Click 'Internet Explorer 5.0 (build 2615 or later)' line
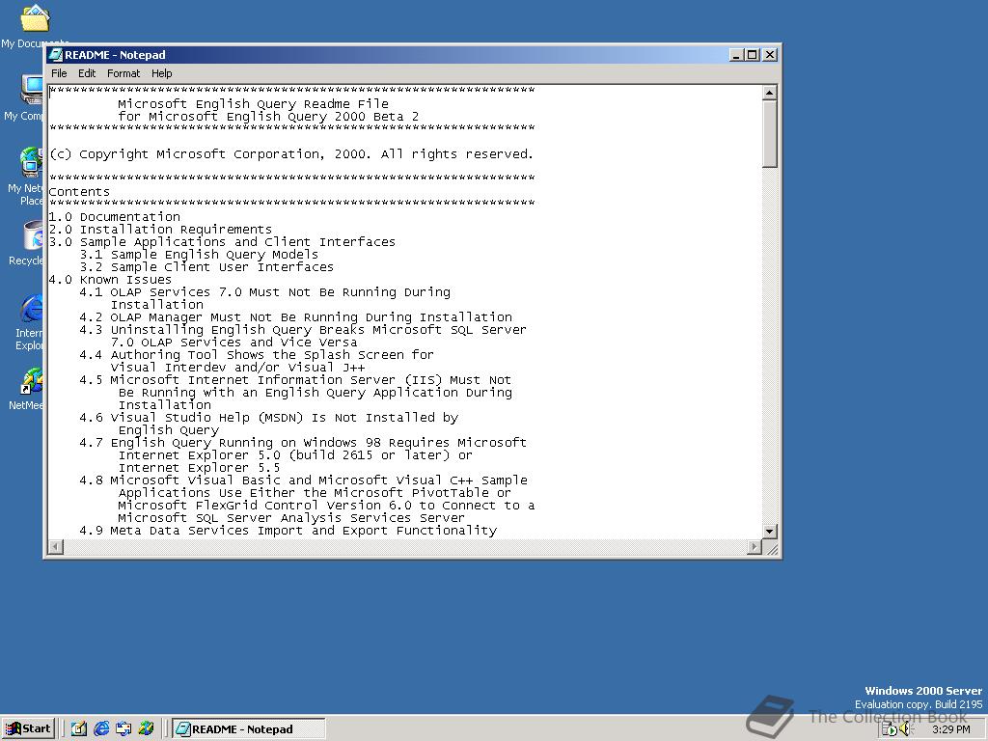988x741 pixels. tap(295, 455)
